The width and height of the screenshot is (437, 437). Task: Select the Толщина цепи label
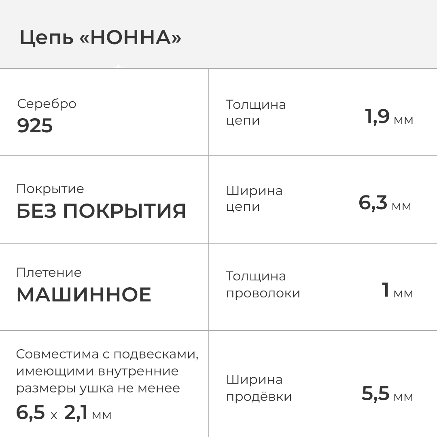coord(256,112)
